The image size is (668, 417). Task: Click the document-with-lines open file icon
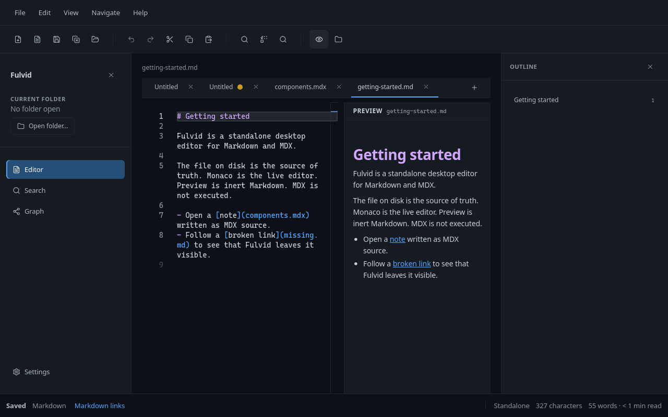click(37, 39)
